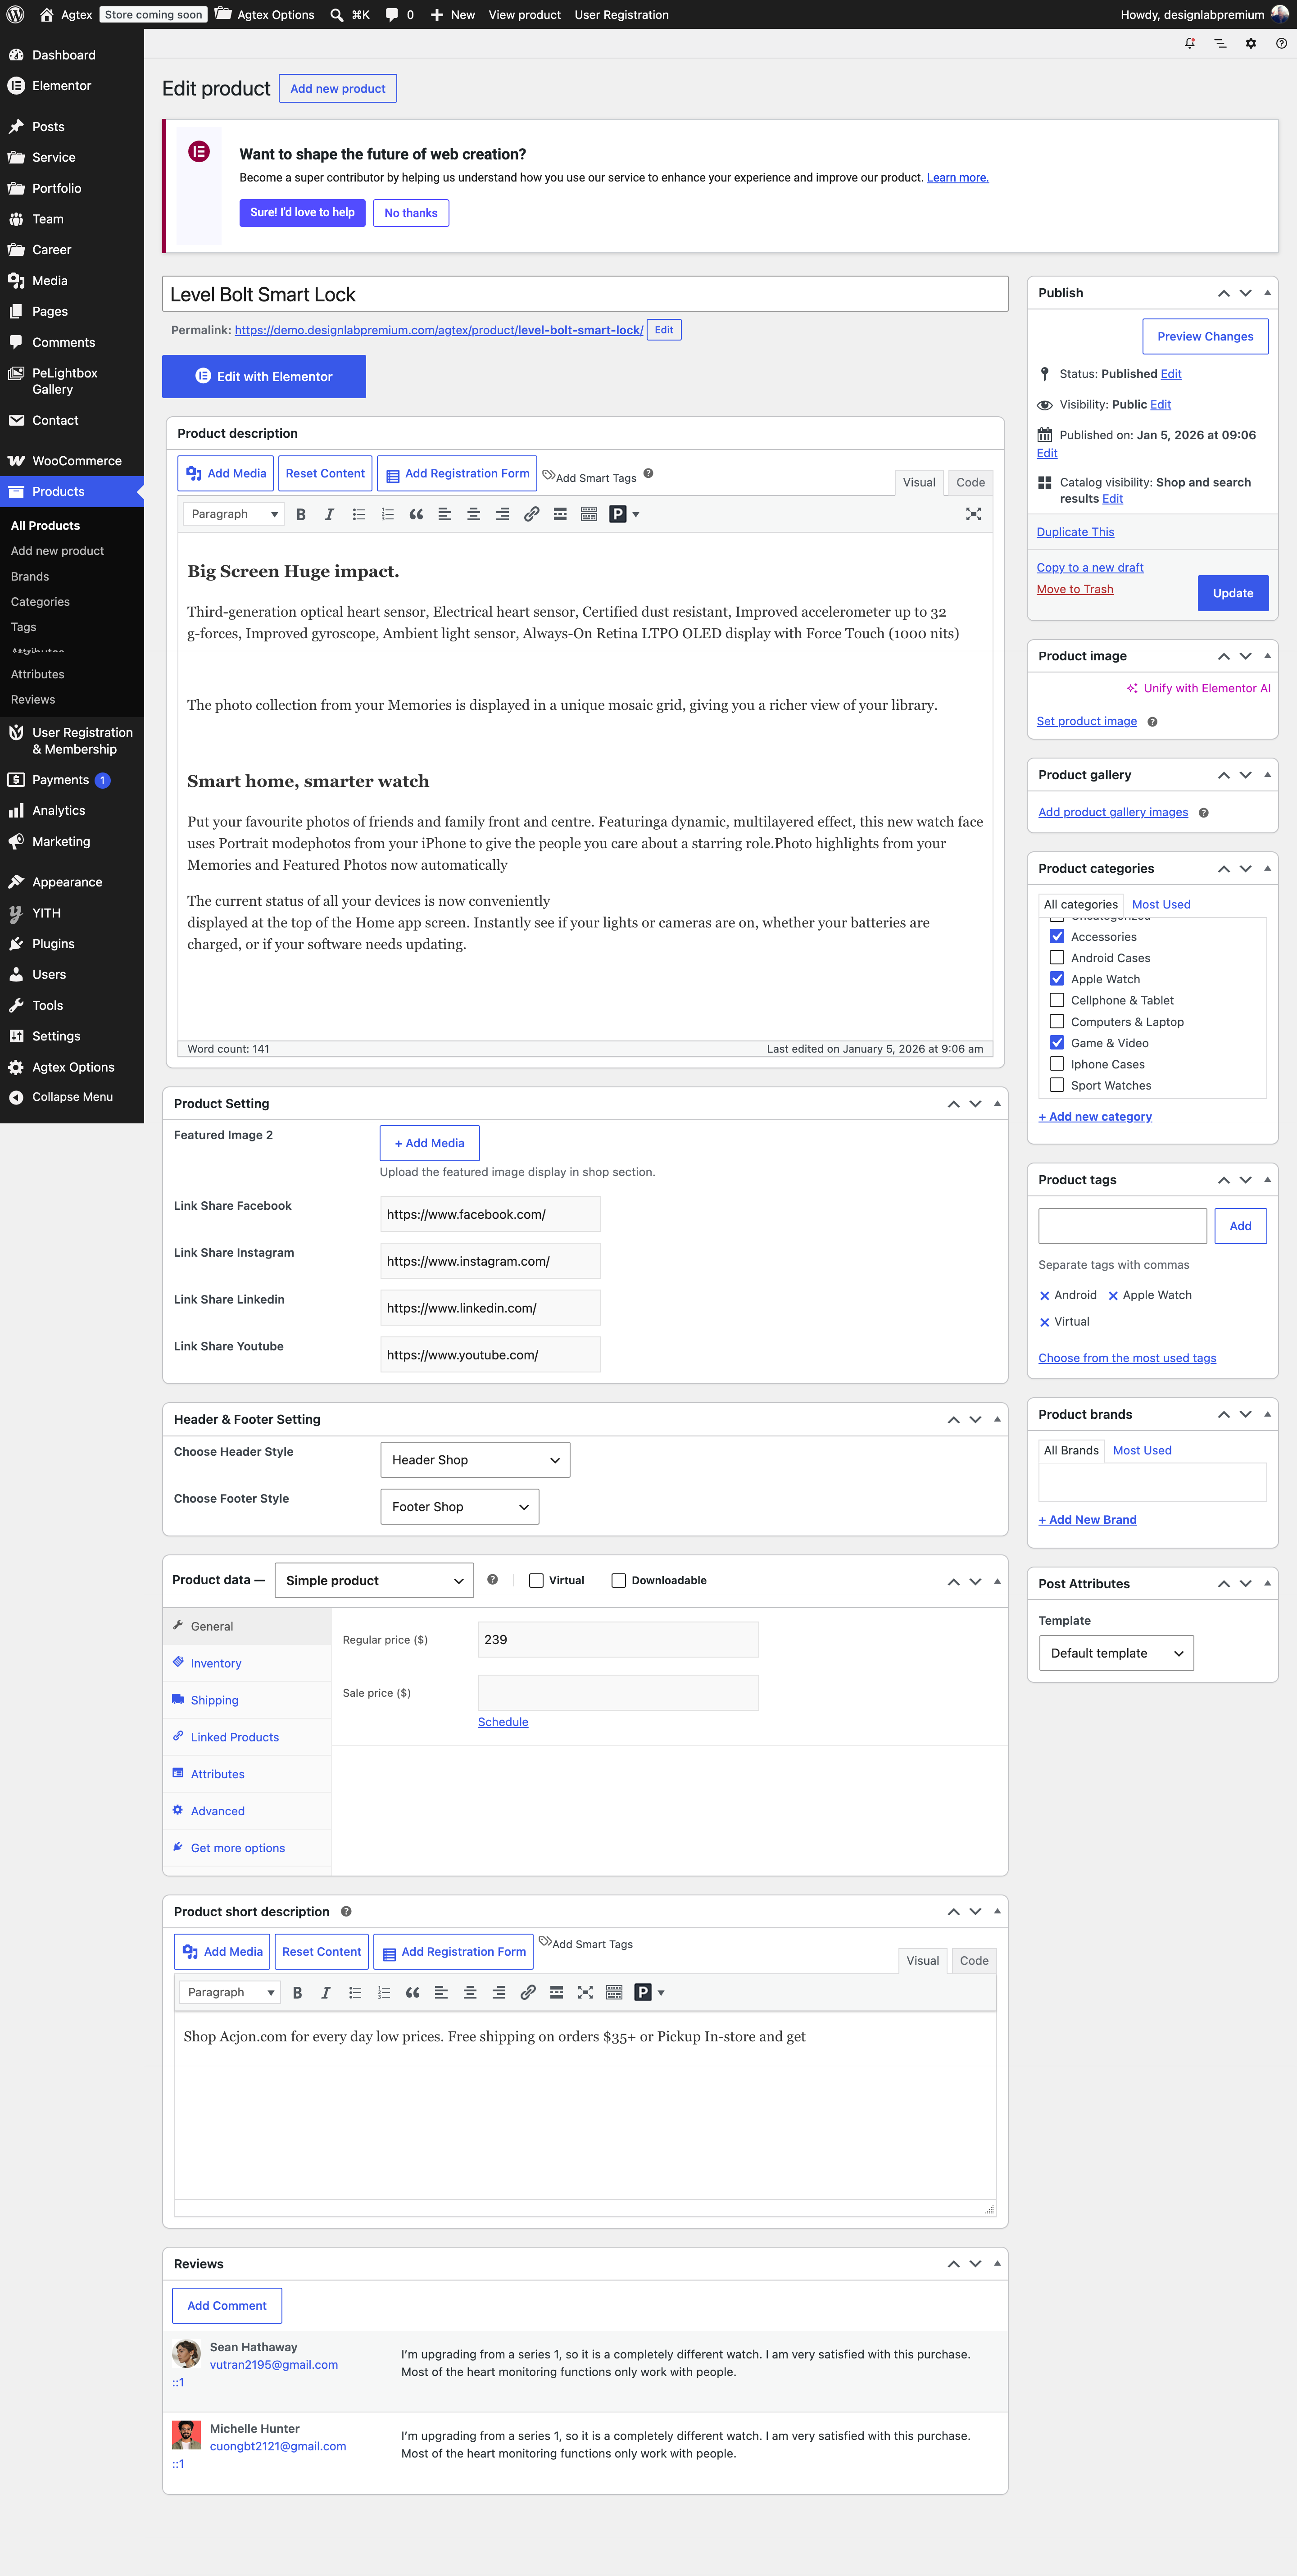This screenshot has width=1297, height=2576.
Task: Click the Regular price input field
Action: pos(618,1640)
